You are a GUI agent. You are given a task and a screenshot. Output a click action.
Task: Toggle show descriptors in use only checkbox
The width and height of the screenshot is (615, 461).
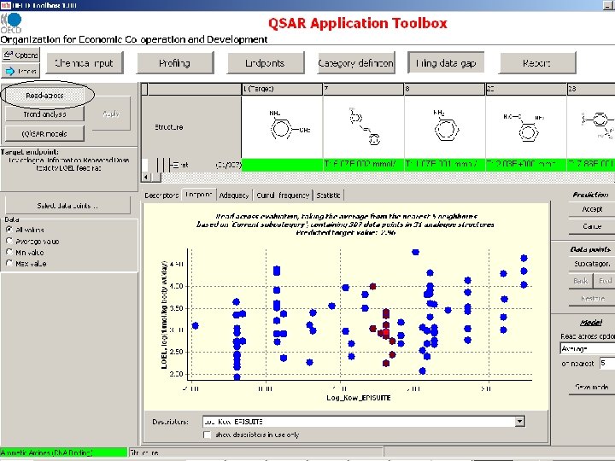click(207, 435)
